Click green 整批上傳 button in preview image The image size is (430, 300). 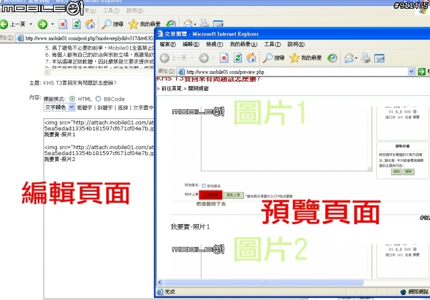(233, 195)
